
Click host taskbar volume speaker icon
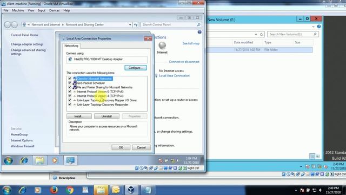321,190
